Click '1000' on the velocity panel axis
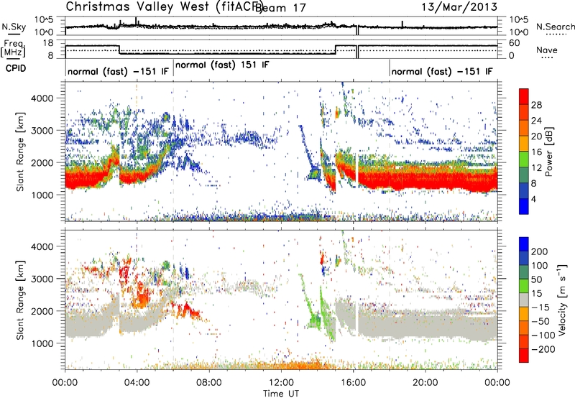Screen dimensions: 575x398 pos(42,343)
